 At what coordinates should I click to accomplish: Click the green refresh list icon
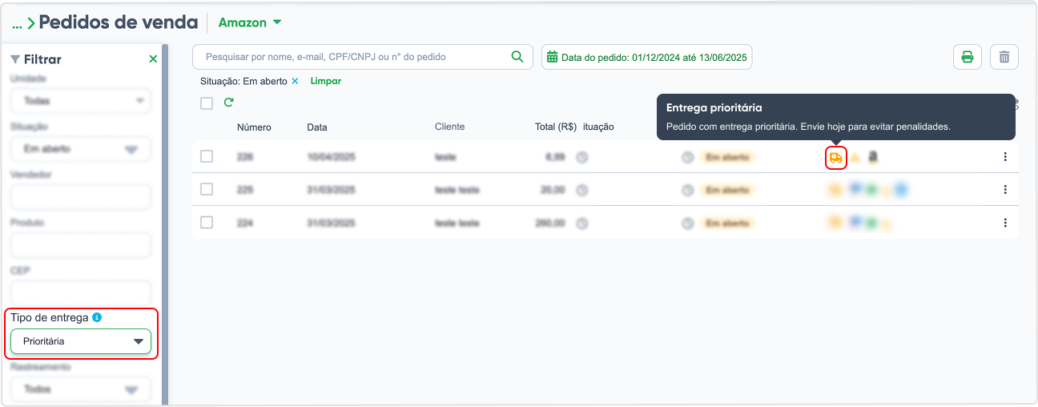click(228, 103)
